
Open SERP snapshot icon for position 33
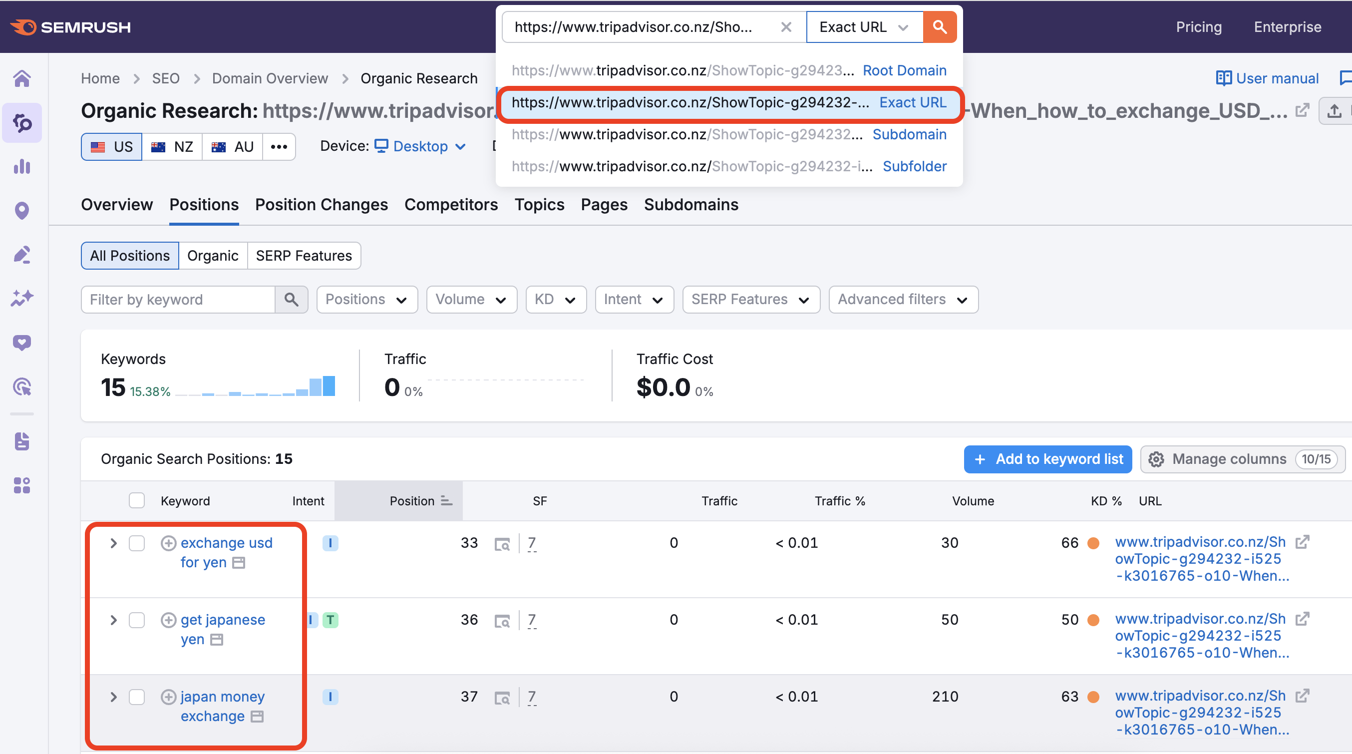[x=502, y=544]
